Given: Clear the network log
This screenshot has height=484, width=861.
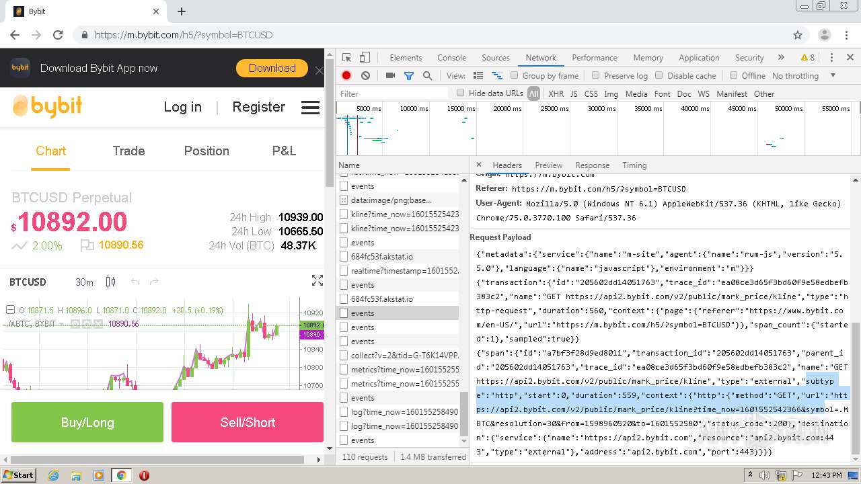Looking at the screenshot, I should [x=365, y=76].
